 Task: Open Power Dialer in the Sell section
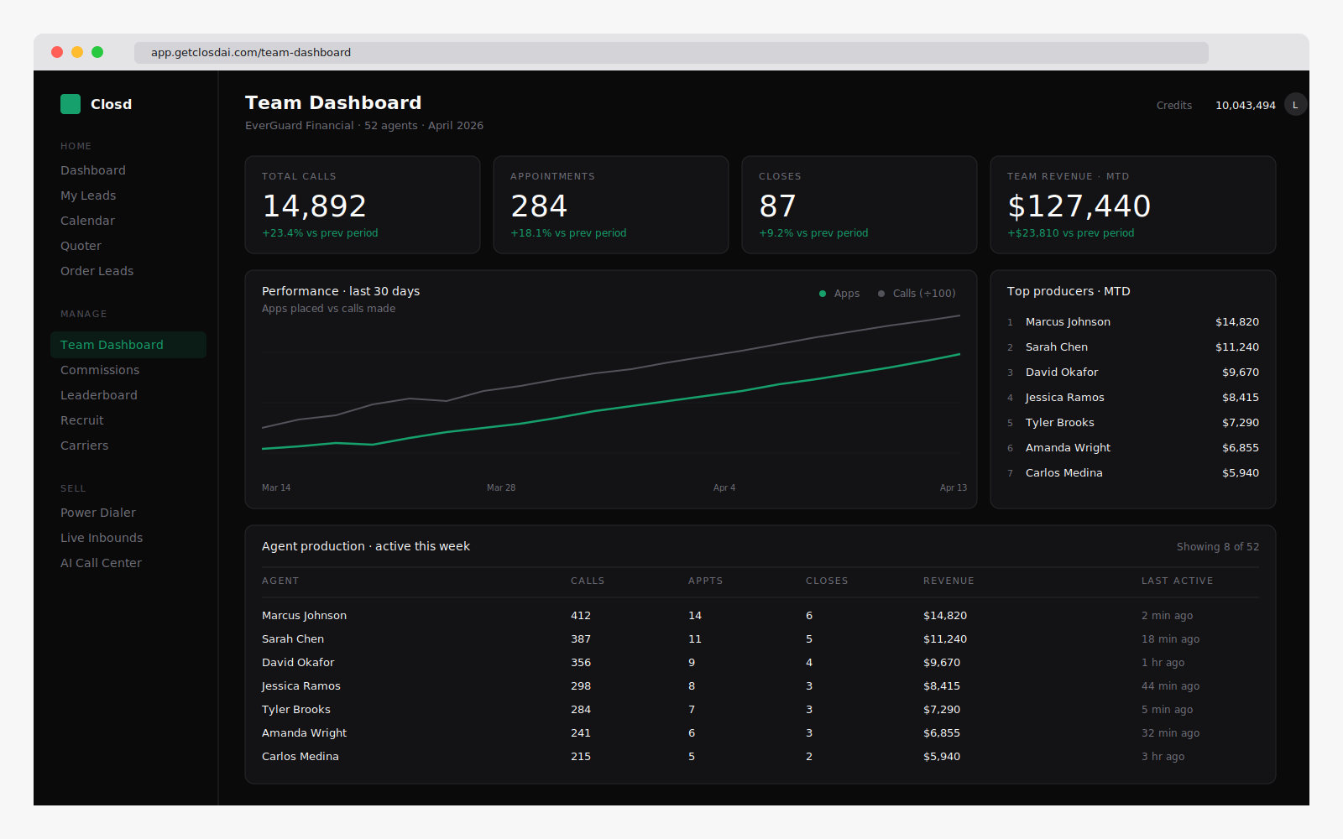pos(97,513)
